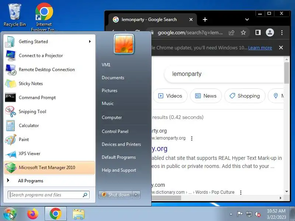Image resolution: width=295 pixels, height=221 pixels.
Task: Bookmark this page with the star icon
Action: coord(243,32)
